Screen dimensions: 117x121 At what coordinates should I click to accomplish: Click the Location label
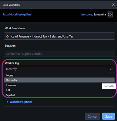pyautogui.click(x=10, y=46)
